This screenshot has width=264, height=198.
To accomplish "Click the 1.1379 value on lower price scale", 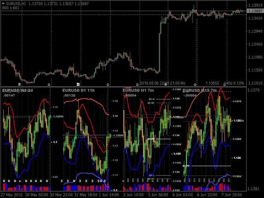I will pyautogui.click(x=254, y=90).
